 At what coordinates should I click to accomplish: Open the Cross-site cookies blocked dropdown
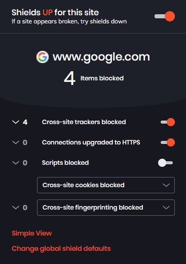tap(106, 185)
